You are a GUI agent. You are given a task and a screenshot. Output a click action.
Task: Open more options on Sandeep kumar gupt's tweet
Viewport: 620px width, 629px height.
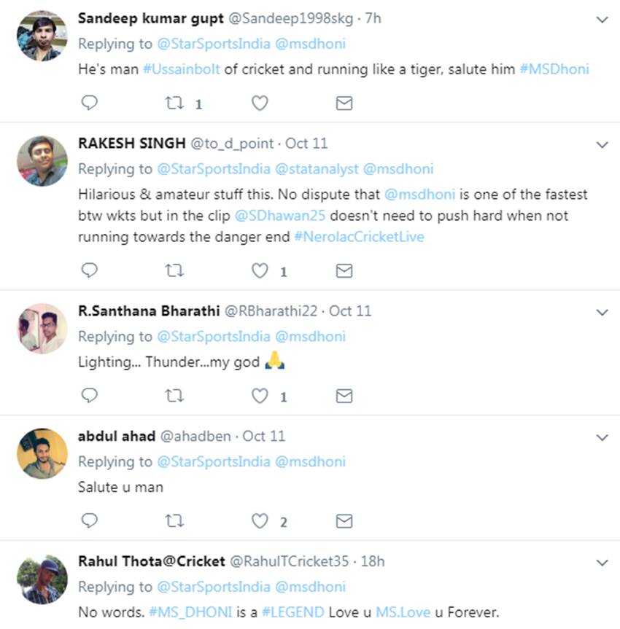click(602, 20)
